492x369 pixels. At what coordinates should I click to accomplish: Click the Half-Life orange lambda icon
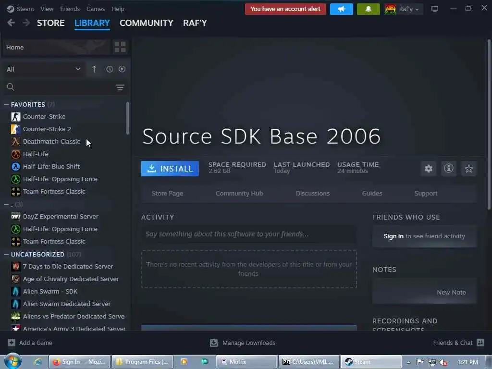tap(16, 154)
